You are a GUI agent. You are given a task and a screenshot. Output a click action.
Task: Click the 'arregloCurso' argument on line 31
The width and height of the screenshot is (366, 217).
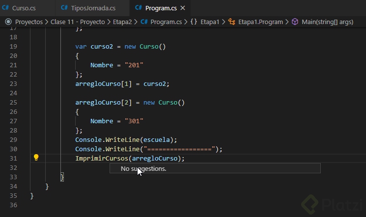tap(155, 159)
